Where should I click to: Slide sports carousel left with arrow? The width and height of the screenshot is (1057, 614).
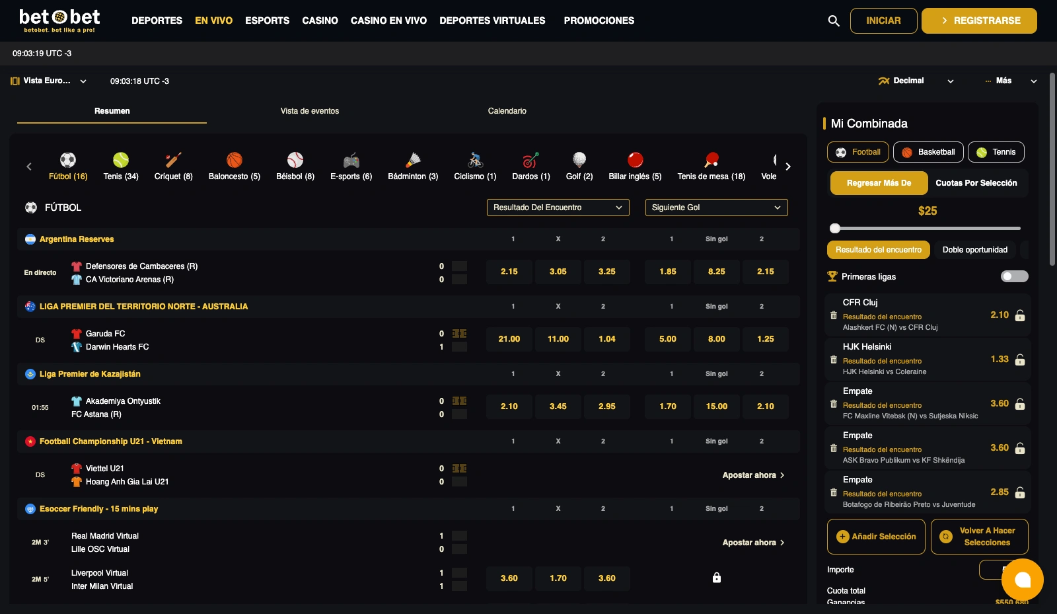(29, 167)
